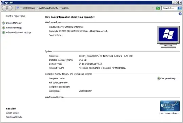Click Learn more online link

pyautogui.click(x=169, y=113)
